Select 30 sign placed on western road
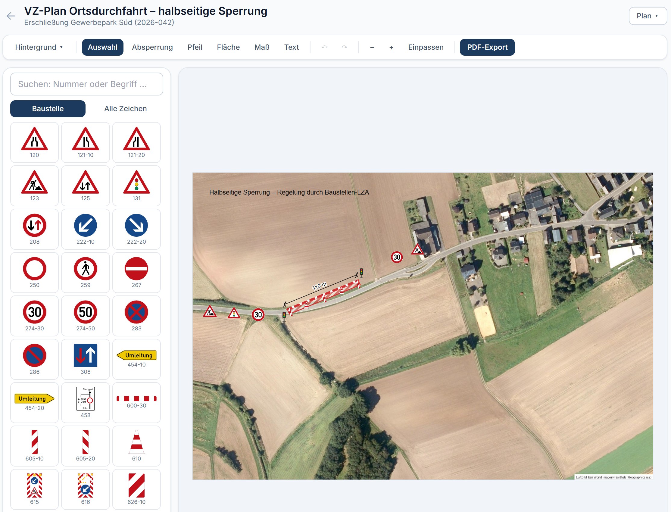Viewport: 671px width, 512px height. click(258, 314)
